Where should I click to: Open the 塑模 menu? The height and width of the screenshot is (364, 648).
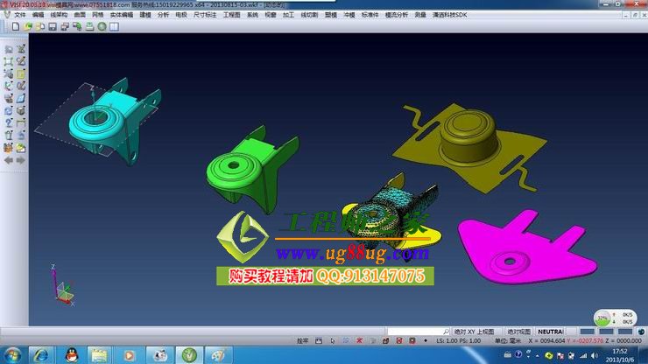331,15
